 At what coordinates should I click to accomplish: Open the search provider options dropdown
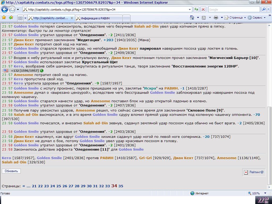point(269,9)
